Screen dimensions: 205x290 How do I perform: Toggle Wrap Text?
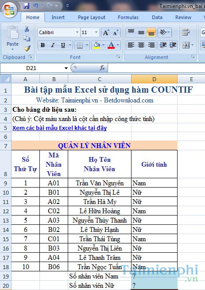[186, 32]
